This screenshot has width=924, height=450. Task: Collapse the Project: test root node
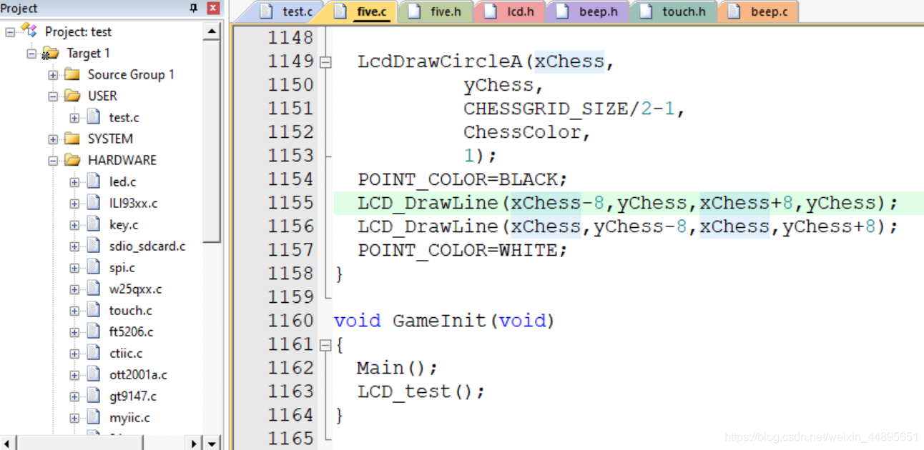point(10,31)
